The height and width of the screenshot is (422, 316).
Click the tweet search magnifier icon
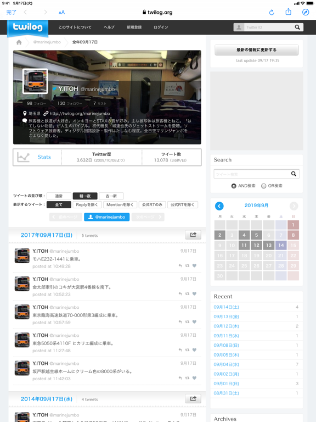(294, 174)
